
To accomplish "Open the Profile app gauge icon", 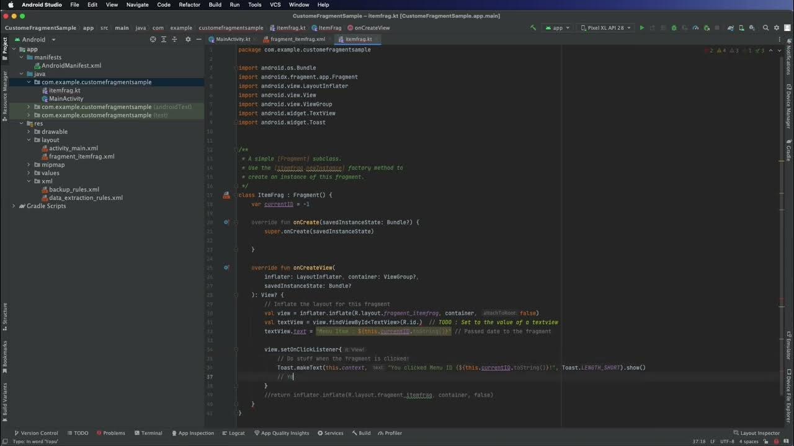I will pyautogui.click(x=695, y=28).
